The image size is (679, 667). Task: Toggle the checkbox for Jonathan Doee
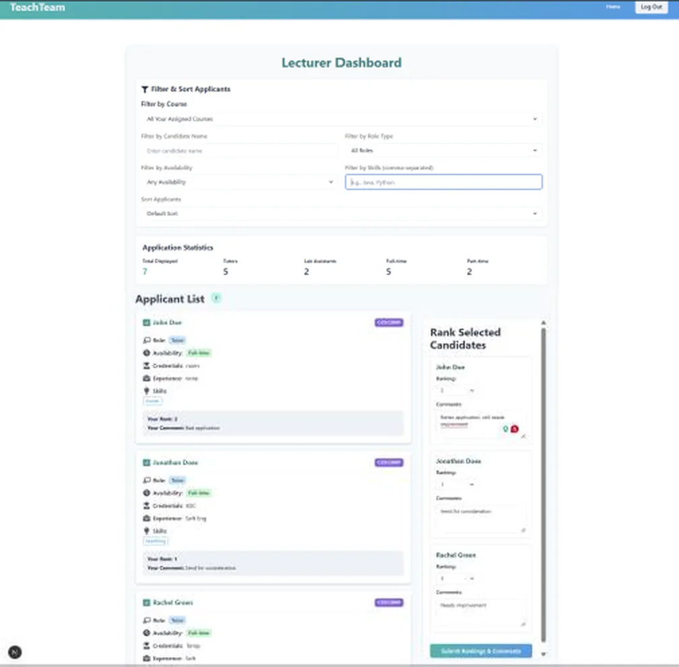(146, 463)
